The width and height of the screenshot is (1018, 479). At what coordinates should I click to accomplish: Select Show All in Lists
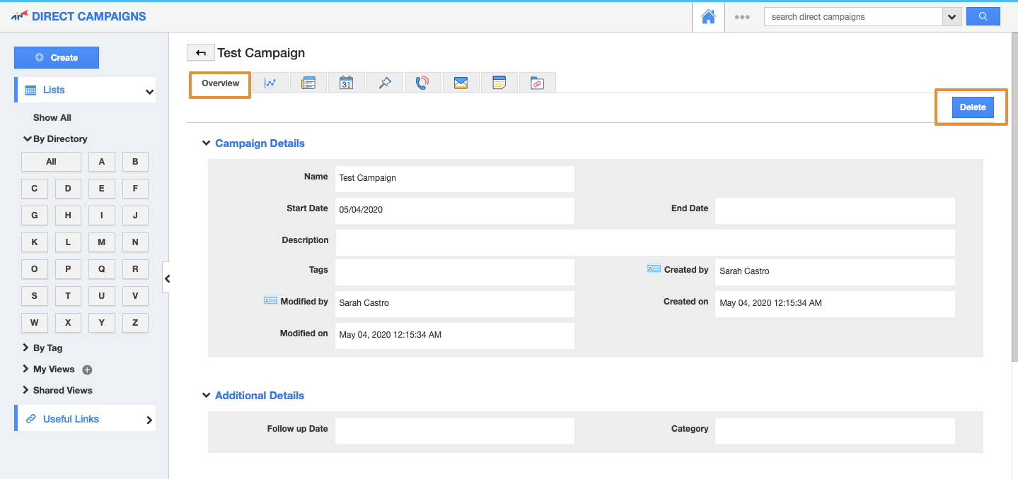[52, 117]
